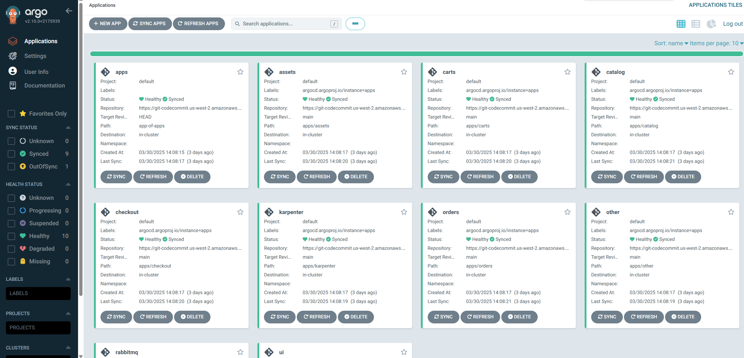Open the Items per page dropdown
The height and width of the screenshot is (358, 744).
(717, 43)
